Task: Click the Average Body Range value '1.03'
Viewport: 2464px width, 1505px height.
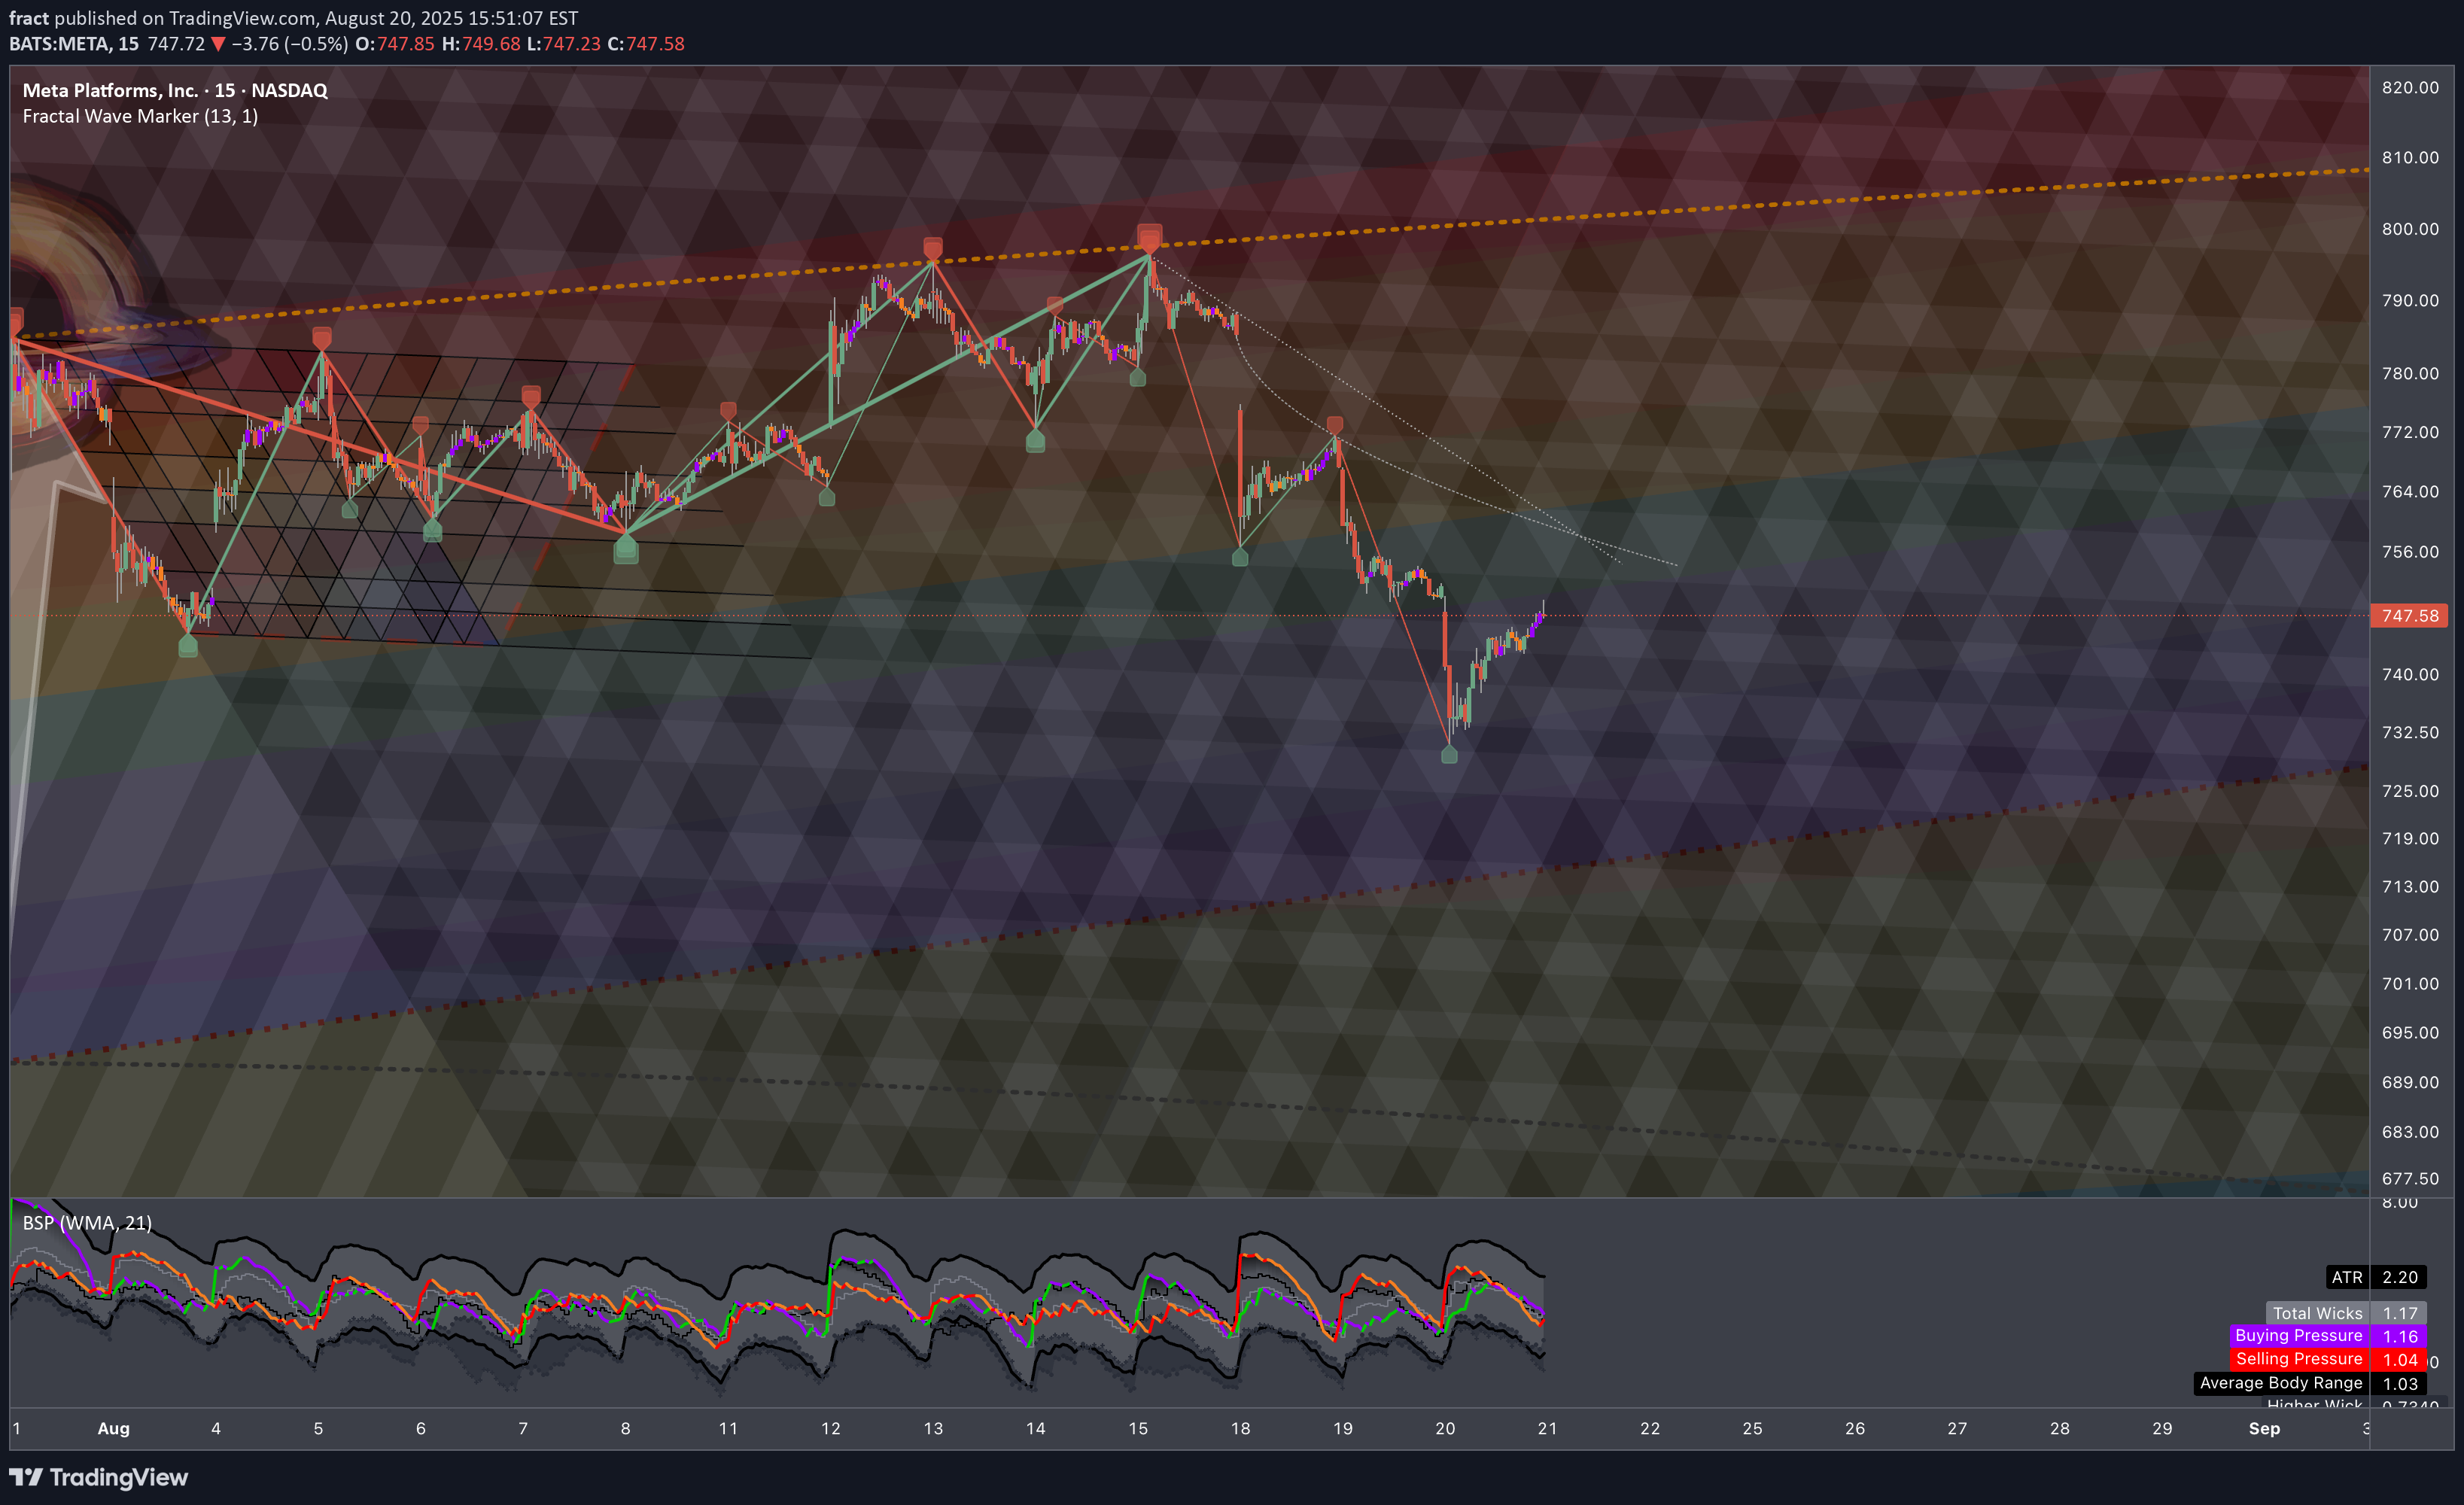Action: (2399, 1383)
